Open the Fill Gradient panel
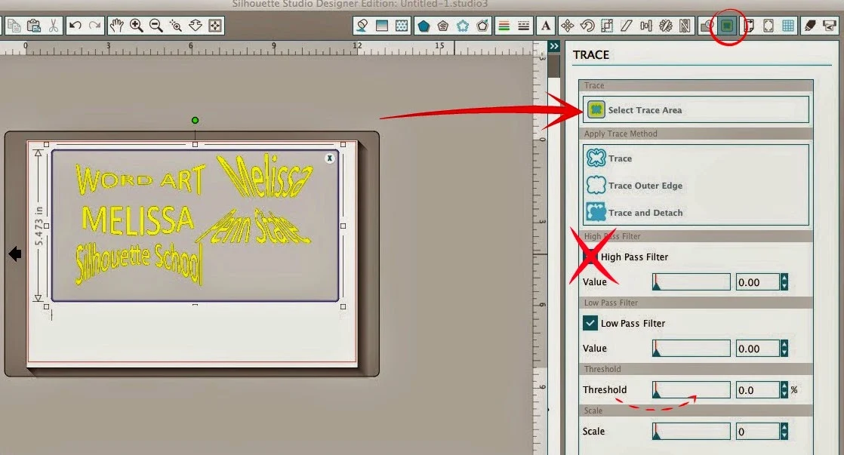The width and height of the screenshot is (844, 455). [x=382, y=26]
